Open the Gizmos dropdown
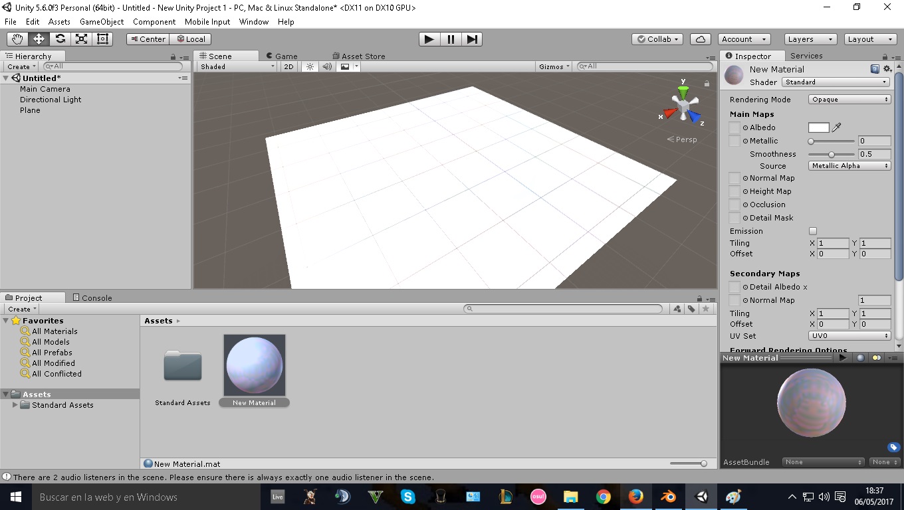This screenshot has height=510, width=904. tap(554, 66)
